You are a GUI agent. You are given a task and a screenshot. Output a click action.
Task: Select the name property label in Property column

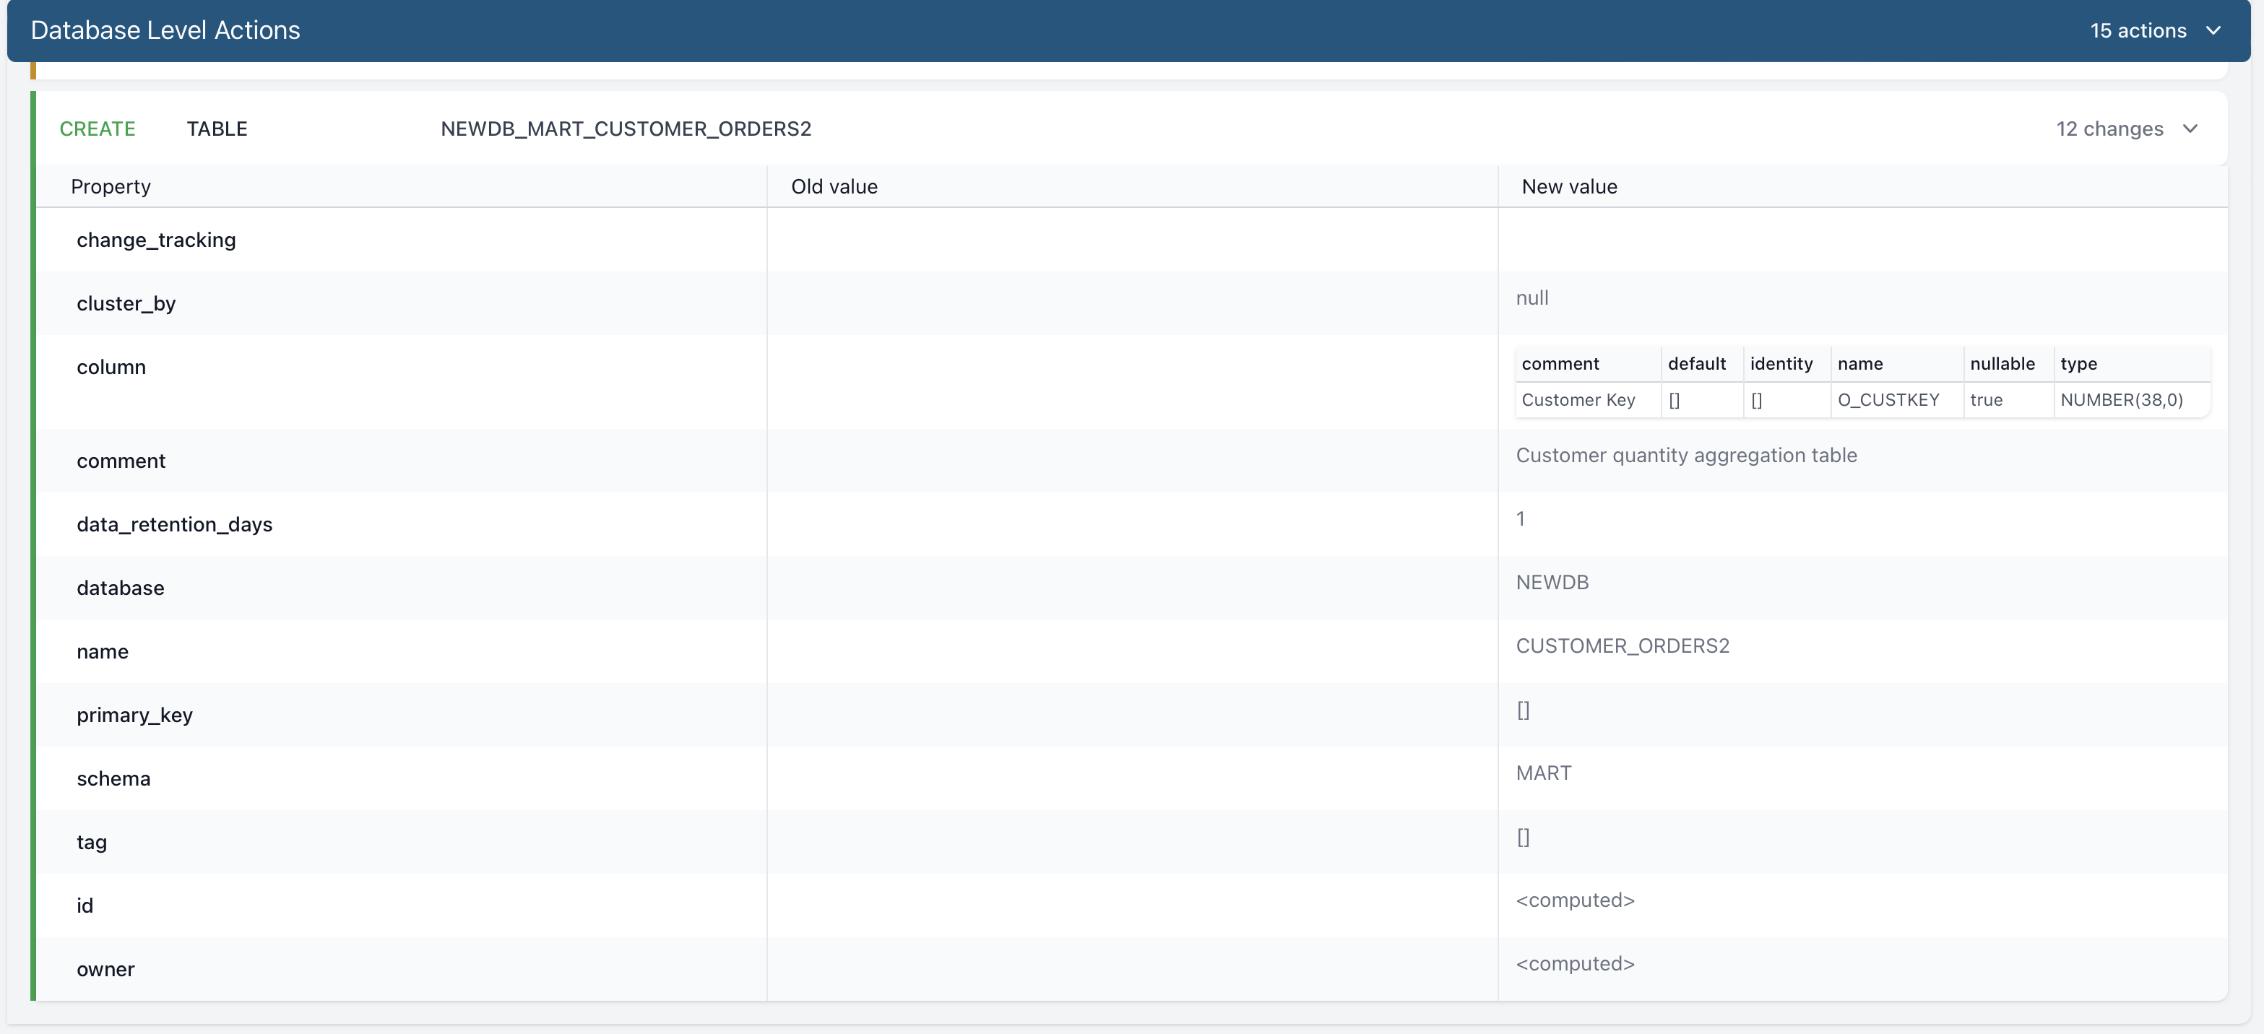103,652
